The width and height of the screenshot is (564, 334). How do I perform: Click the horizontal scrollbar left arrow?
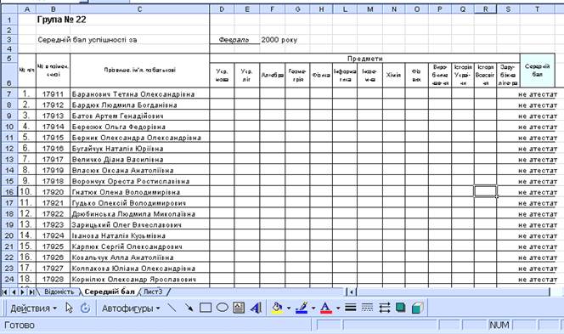pos(352,292)
